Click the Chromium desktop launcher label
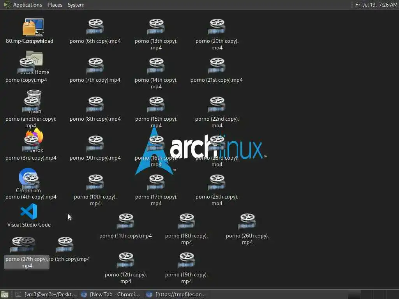 point(28,190)
